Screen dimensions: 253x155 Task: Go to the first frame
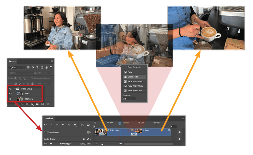pos(45,125)
